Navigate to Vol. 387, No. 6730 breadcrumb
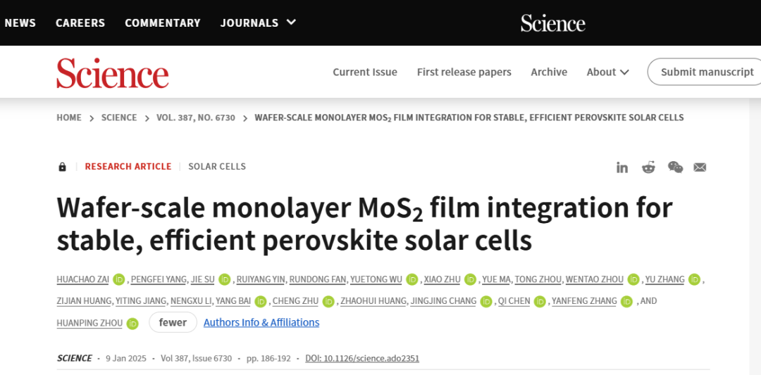 tap(196, 117)
